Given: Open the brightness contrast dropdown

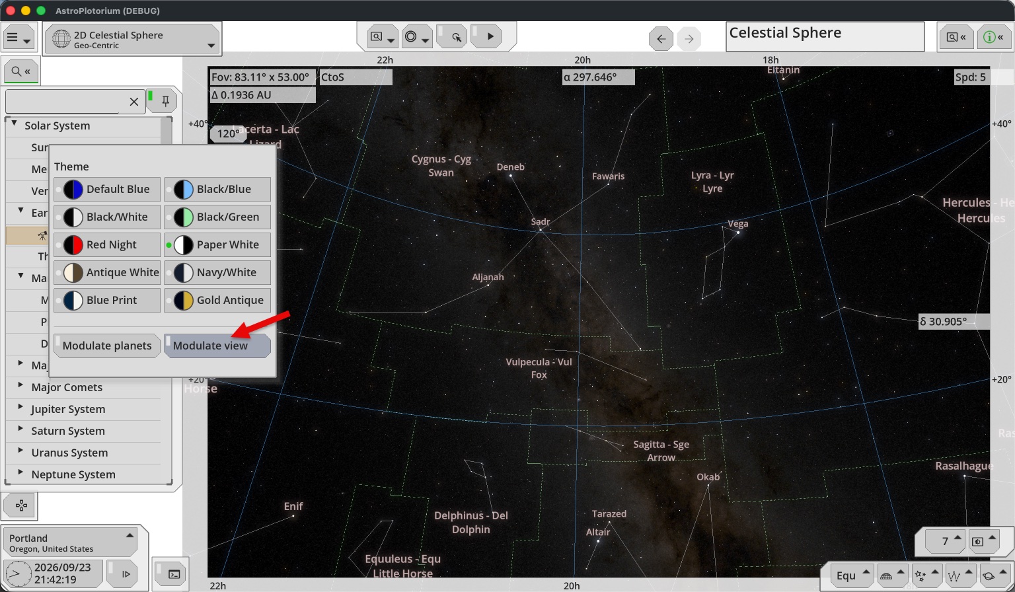Looking at the screenshot, I should click(x=983, y=541).
